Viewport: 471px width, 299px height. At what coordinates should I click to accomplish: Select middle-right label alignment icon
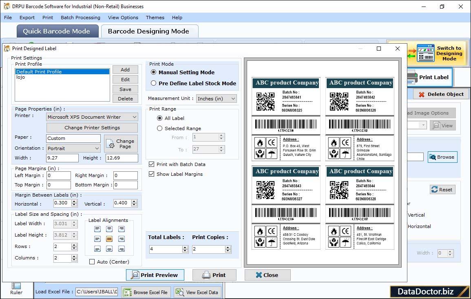tap(122, 239)
